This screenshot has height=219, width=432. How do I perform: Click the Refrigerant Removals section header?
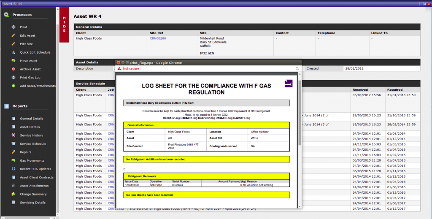207,176
